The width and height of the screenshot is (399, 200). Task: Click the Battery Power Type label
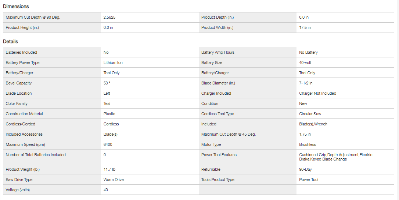(22, 63)
